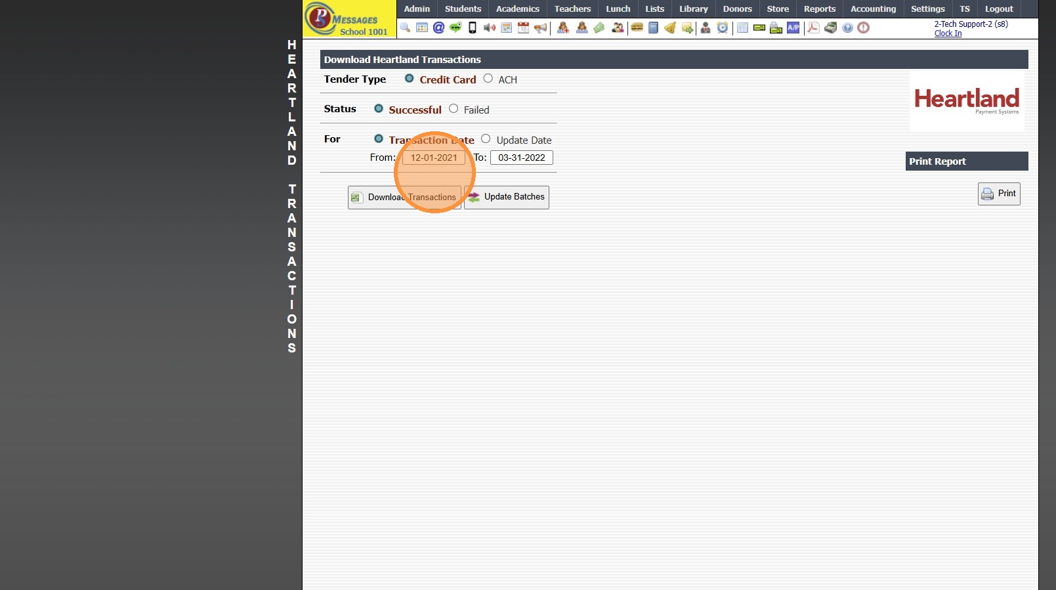Image resolution: width=1056 pixels, height=590 pixels.
Task: Choose the Update Date radio option
Action: (x=486, y=139)
